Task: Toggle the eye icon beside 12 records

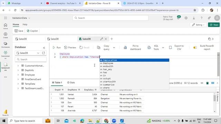Action: pos(202,83)
